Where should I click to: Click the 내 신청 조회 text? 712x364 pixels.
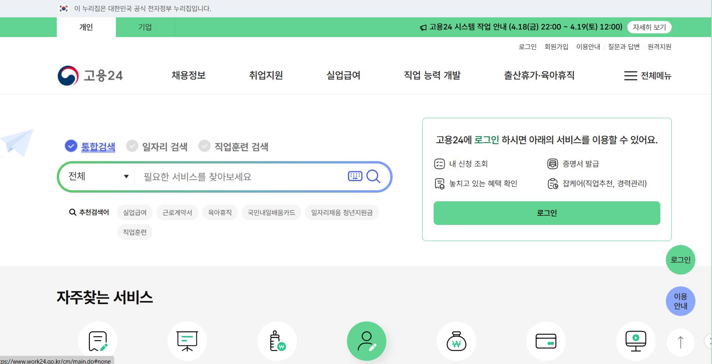coord(468,164)
